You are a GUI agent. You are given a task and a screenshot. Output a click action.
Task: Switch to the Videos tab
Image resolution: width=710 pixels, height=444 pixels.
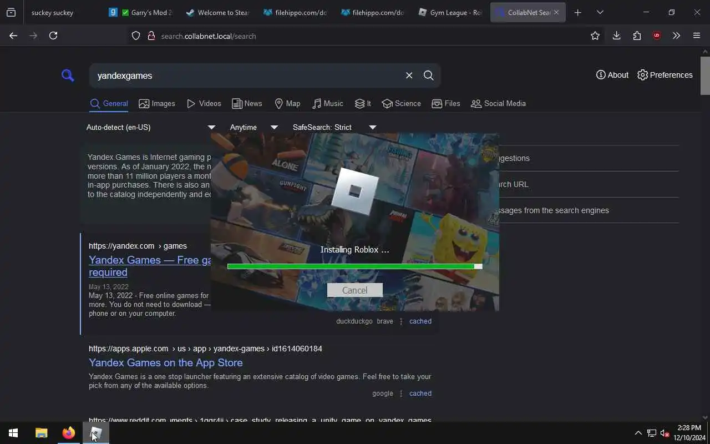point(204,103)
